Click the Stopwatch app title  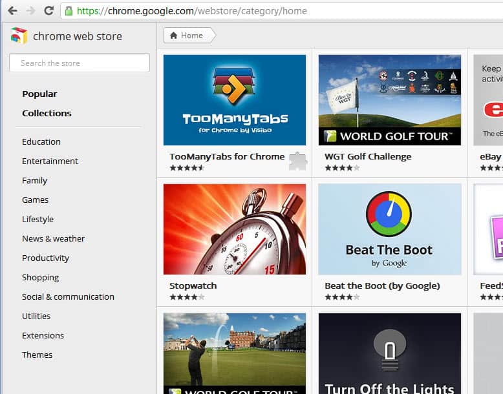(193, 285)
